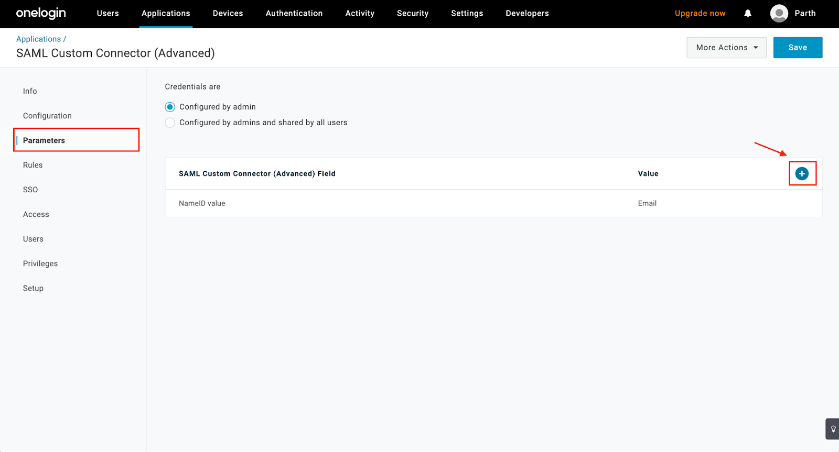Open the Authentication top menu
Image resolution: width=839 pixels, height=452 pixels.
click(x=294, y=14)
